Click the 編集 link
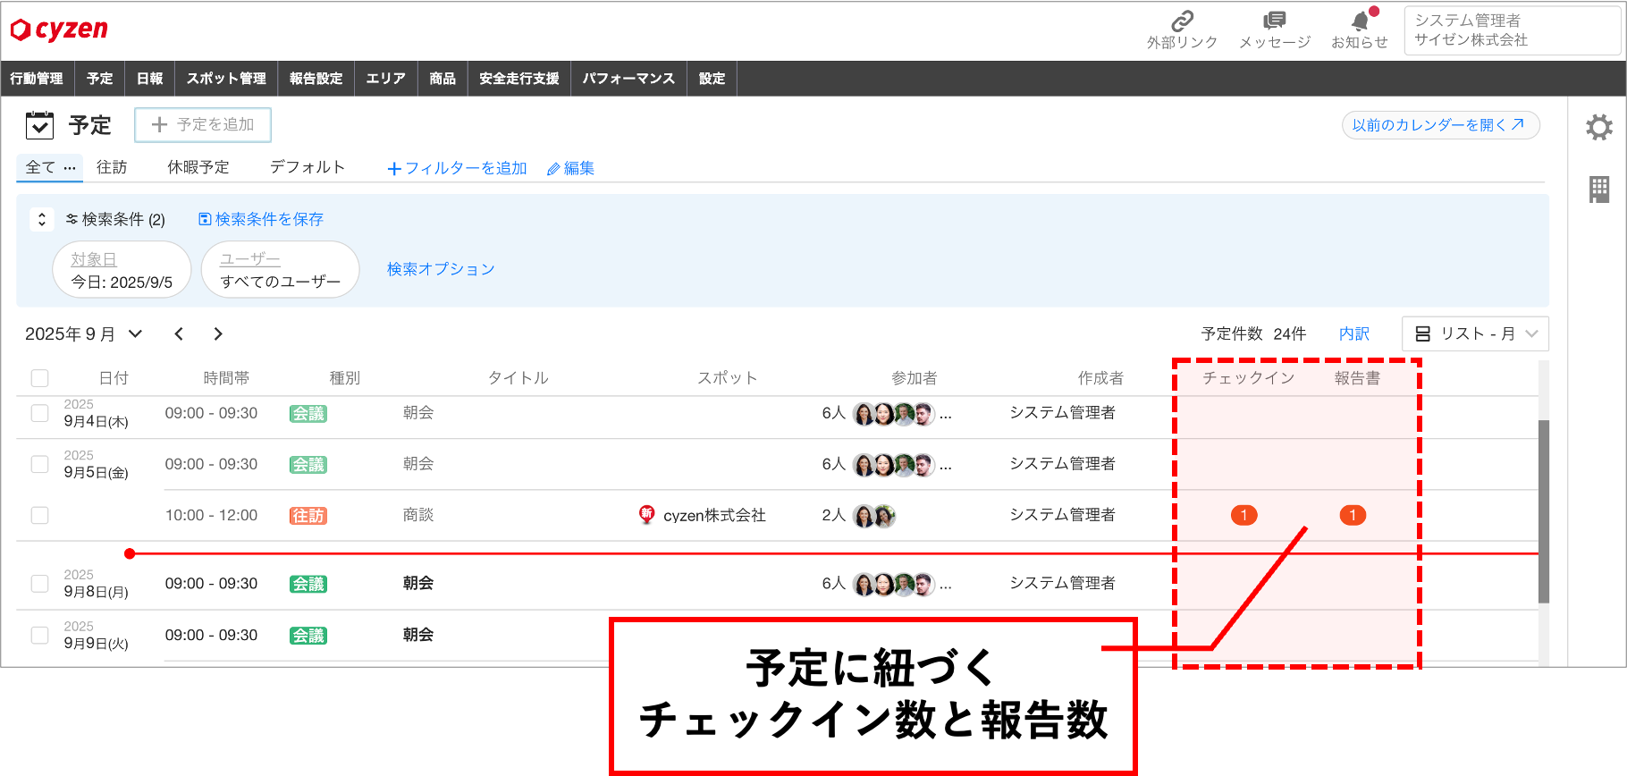Screen dimensions: 1627x776 click(x=570, y=168)
